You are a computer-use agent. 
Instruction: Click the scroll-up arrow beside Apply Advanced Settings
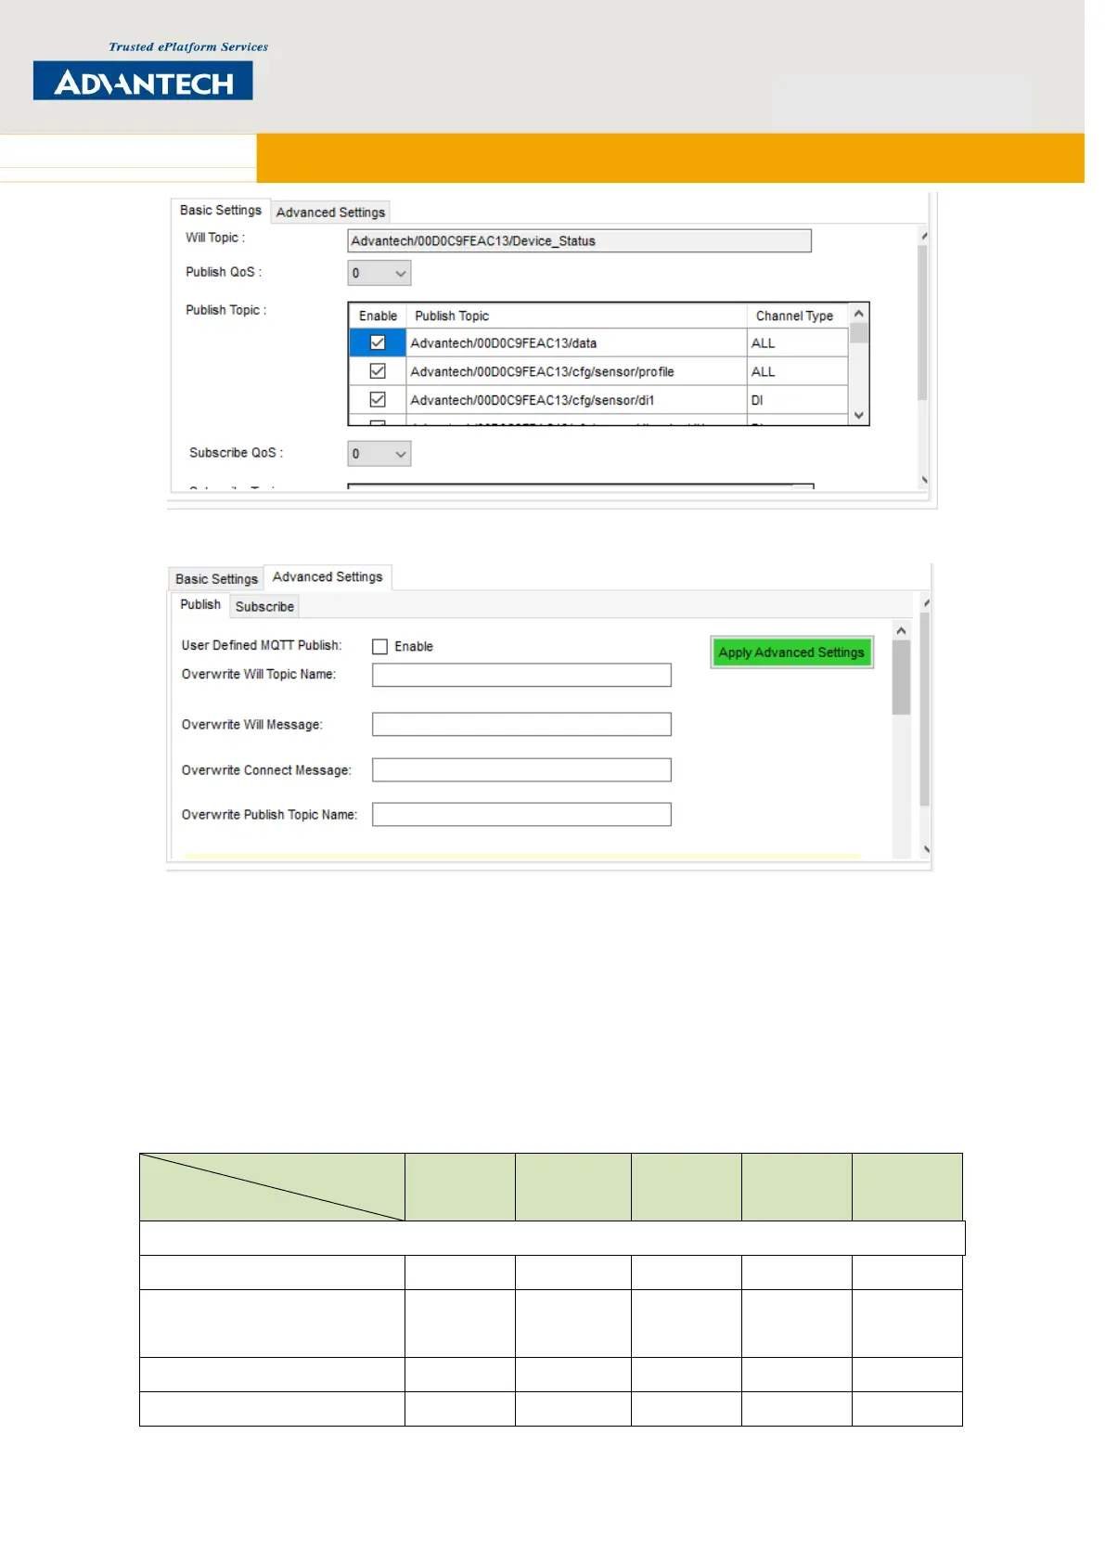click(x=900, y=631)
